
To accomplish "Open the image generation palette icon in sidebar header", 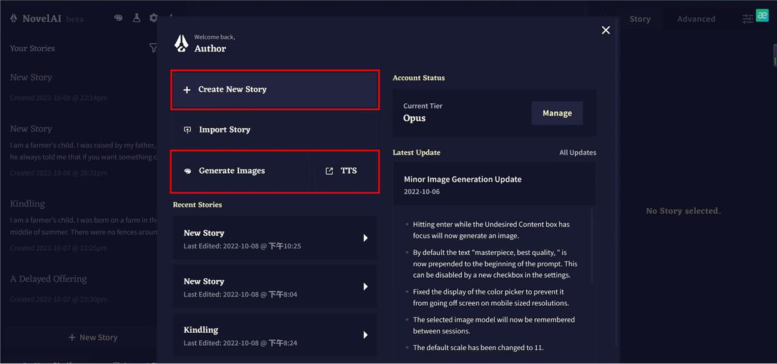I will click(x=118, y=18).
